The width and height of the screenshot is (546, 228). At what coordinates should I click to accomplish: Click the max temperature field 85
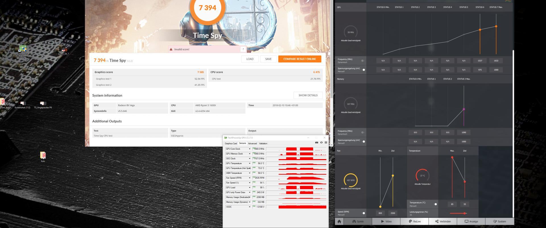coord(452,204)
